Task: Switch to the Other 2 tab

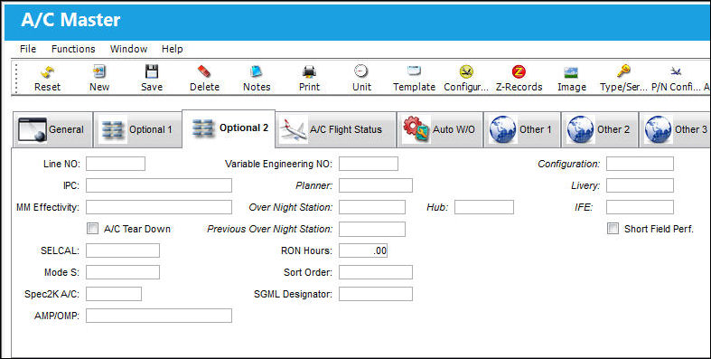Action: [600, 130]
